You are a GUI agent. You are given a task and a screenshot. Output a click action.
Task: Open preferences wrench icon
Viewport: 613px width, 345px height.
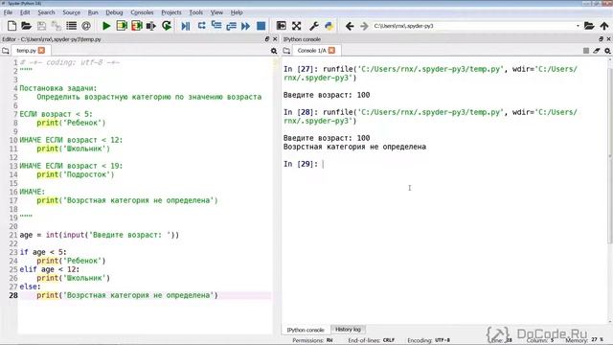(x=313, y=26)
